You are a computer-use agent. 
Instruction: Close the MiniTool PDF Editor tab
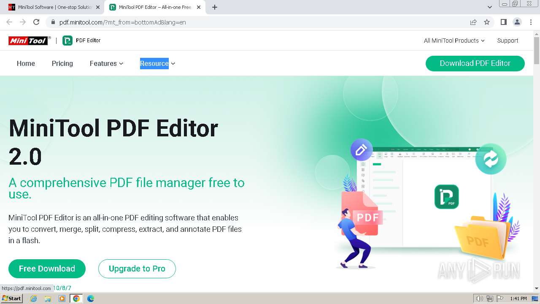click(199, 7)
